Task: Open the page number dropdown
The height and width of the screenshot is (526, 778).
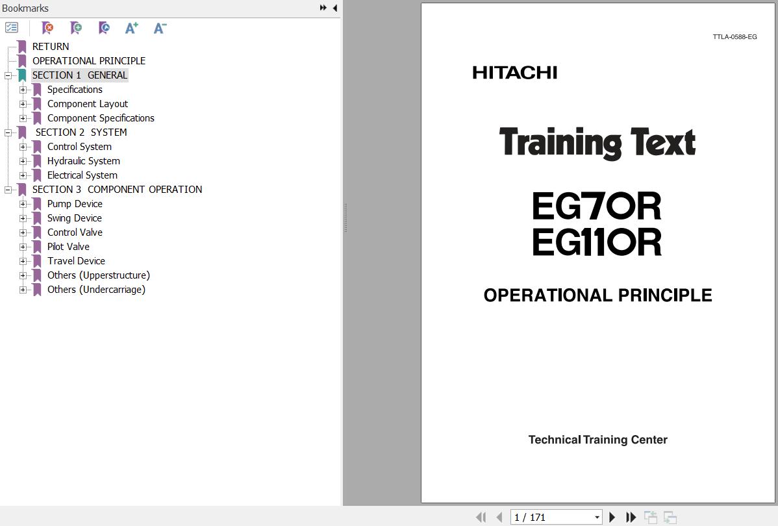Action: click(597, 517)
